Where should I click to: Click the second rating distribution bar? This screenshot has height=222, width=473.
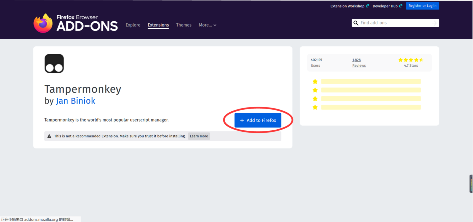(x=371, y=90)
